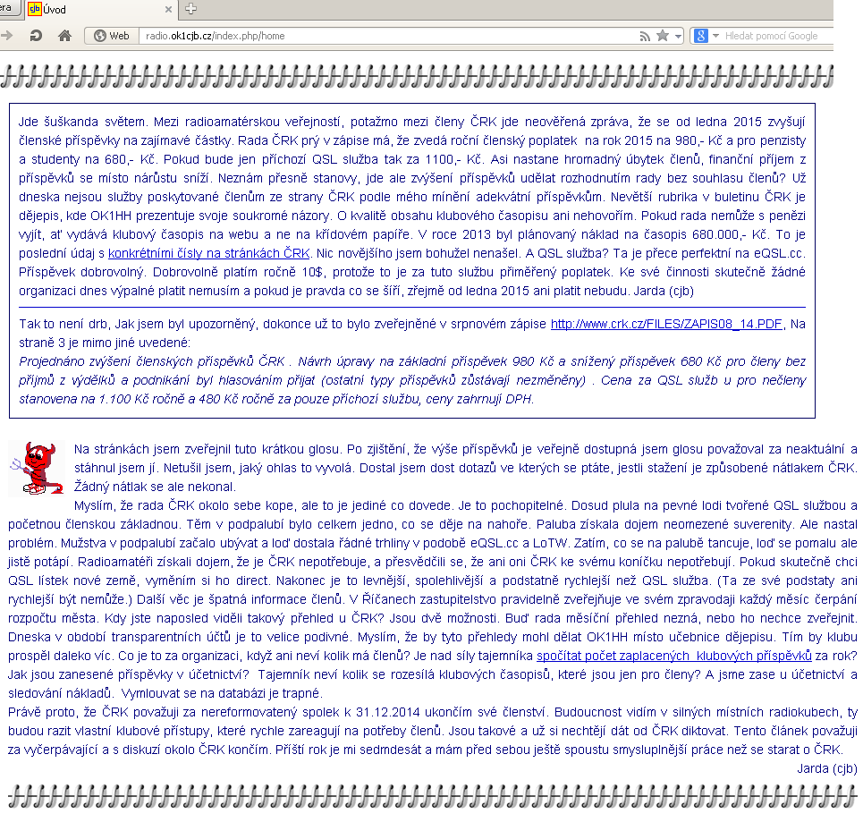The height and width of the screenshot is (822, 863).
Task: Click the italic text 'Projednáno zvýšení členských příspěvků ČRK'
Action: click(152, 361)
